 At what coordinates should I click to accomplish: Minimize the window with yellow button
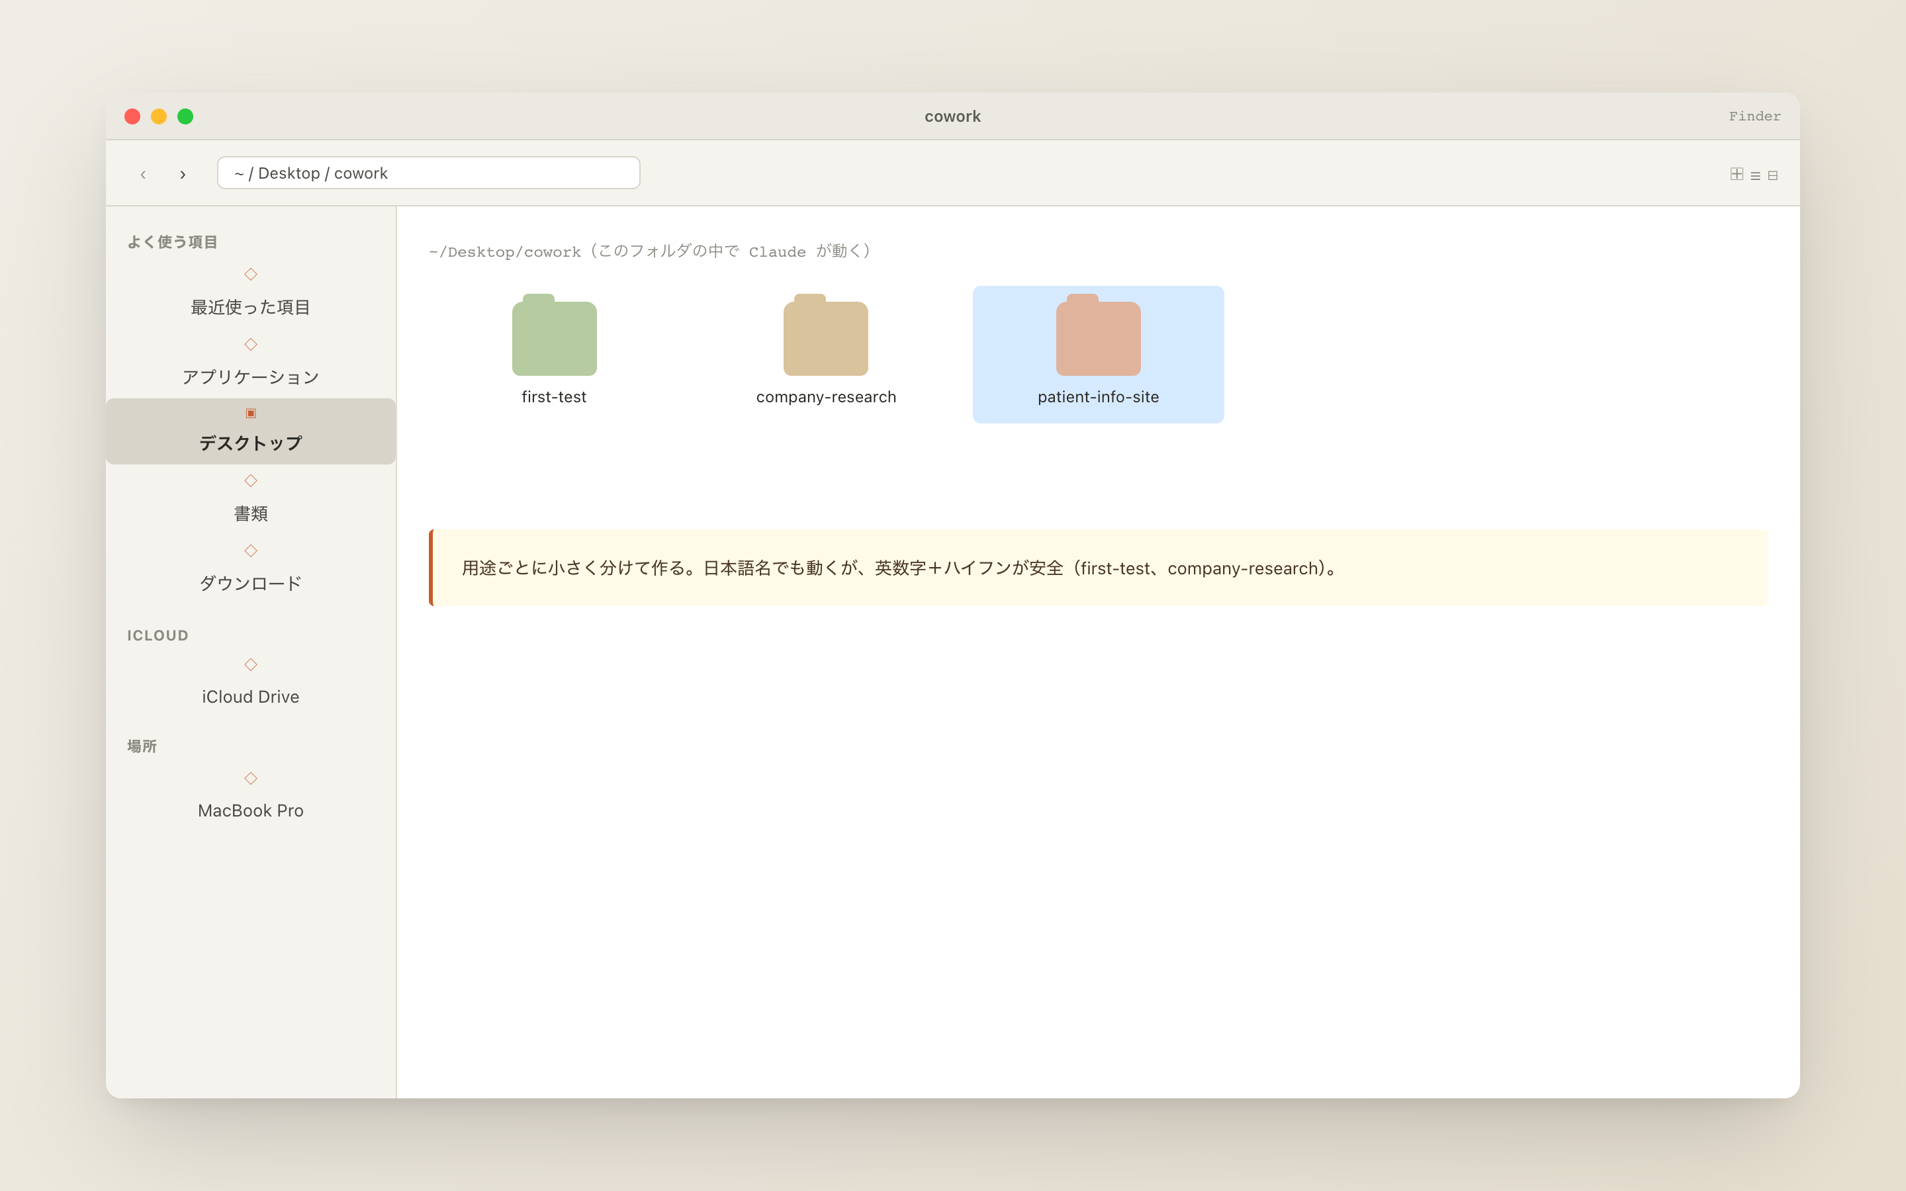(x=159, y=116)
